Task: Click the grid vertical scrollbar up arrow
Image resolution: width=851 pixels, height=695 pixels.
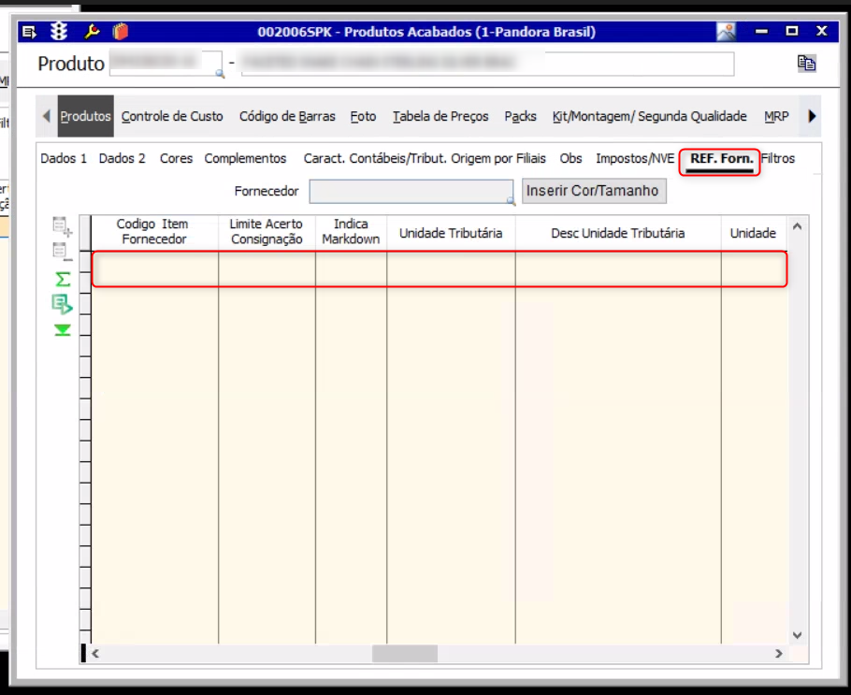Action: click(x=798, y=226)
